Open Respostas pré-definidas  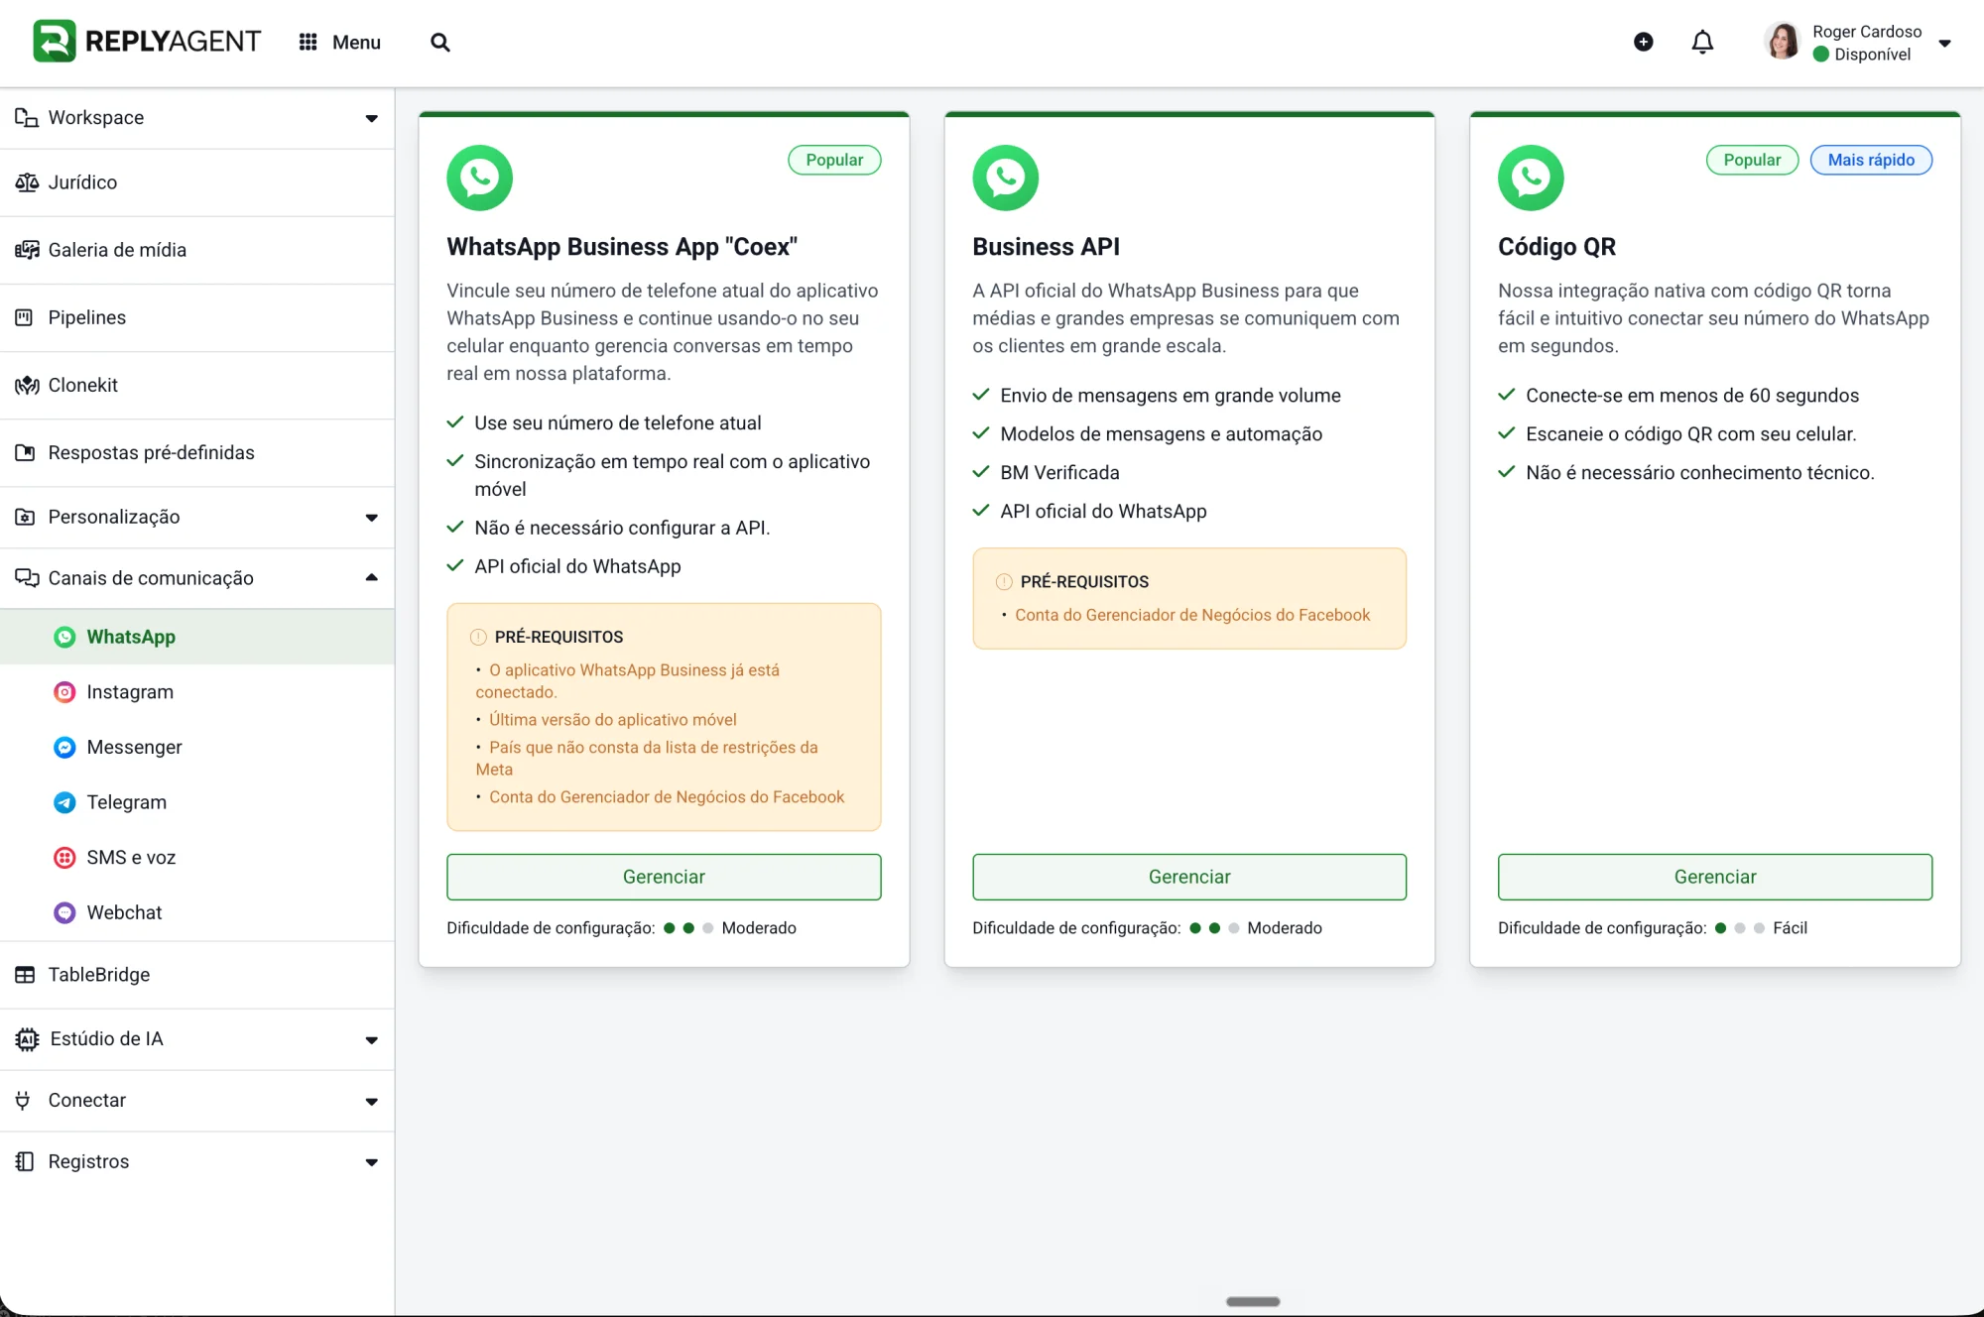[x=197, y=452]
